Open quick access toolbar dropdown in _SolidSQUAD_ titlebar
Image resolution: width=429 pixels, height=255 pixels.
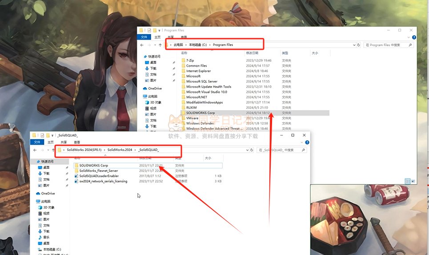coord(52,135)
